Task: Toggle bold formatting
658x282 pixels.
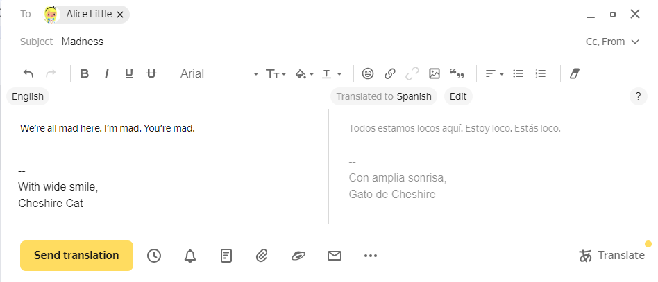Action: pos(85,73)
